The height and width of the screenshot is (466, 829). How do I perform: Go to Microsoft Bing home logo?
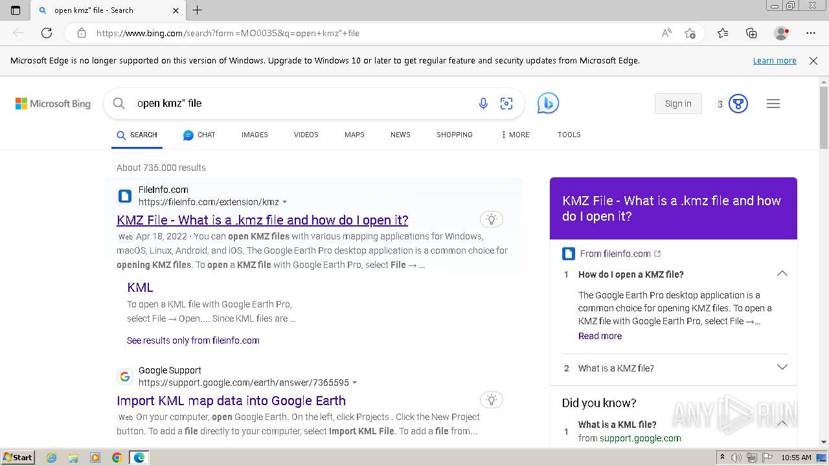pos(53,104)
